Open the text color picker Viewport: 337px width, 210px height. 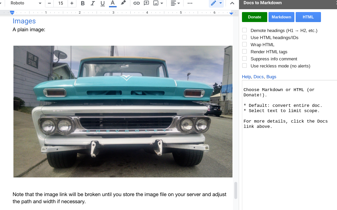pyautogui.click(x=113, y=3)
